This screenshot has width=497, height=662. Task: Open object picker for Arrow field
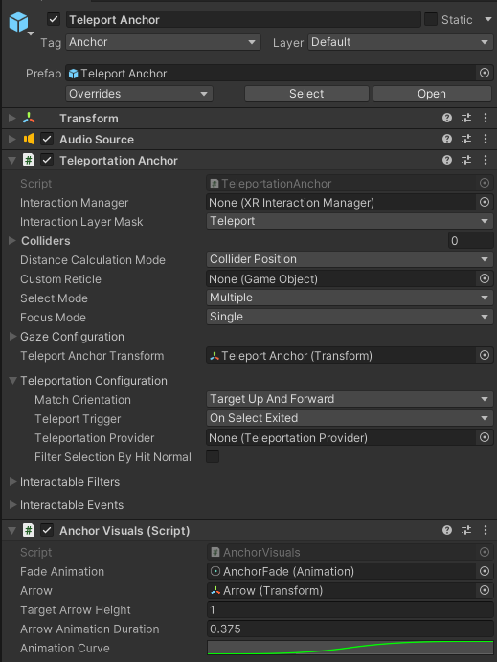[485, 590]
